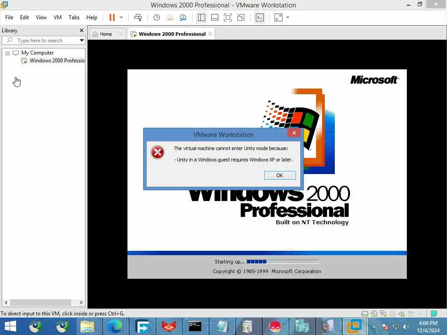
Task: Click the hard disk status bar icon
Action: [364, 314]
